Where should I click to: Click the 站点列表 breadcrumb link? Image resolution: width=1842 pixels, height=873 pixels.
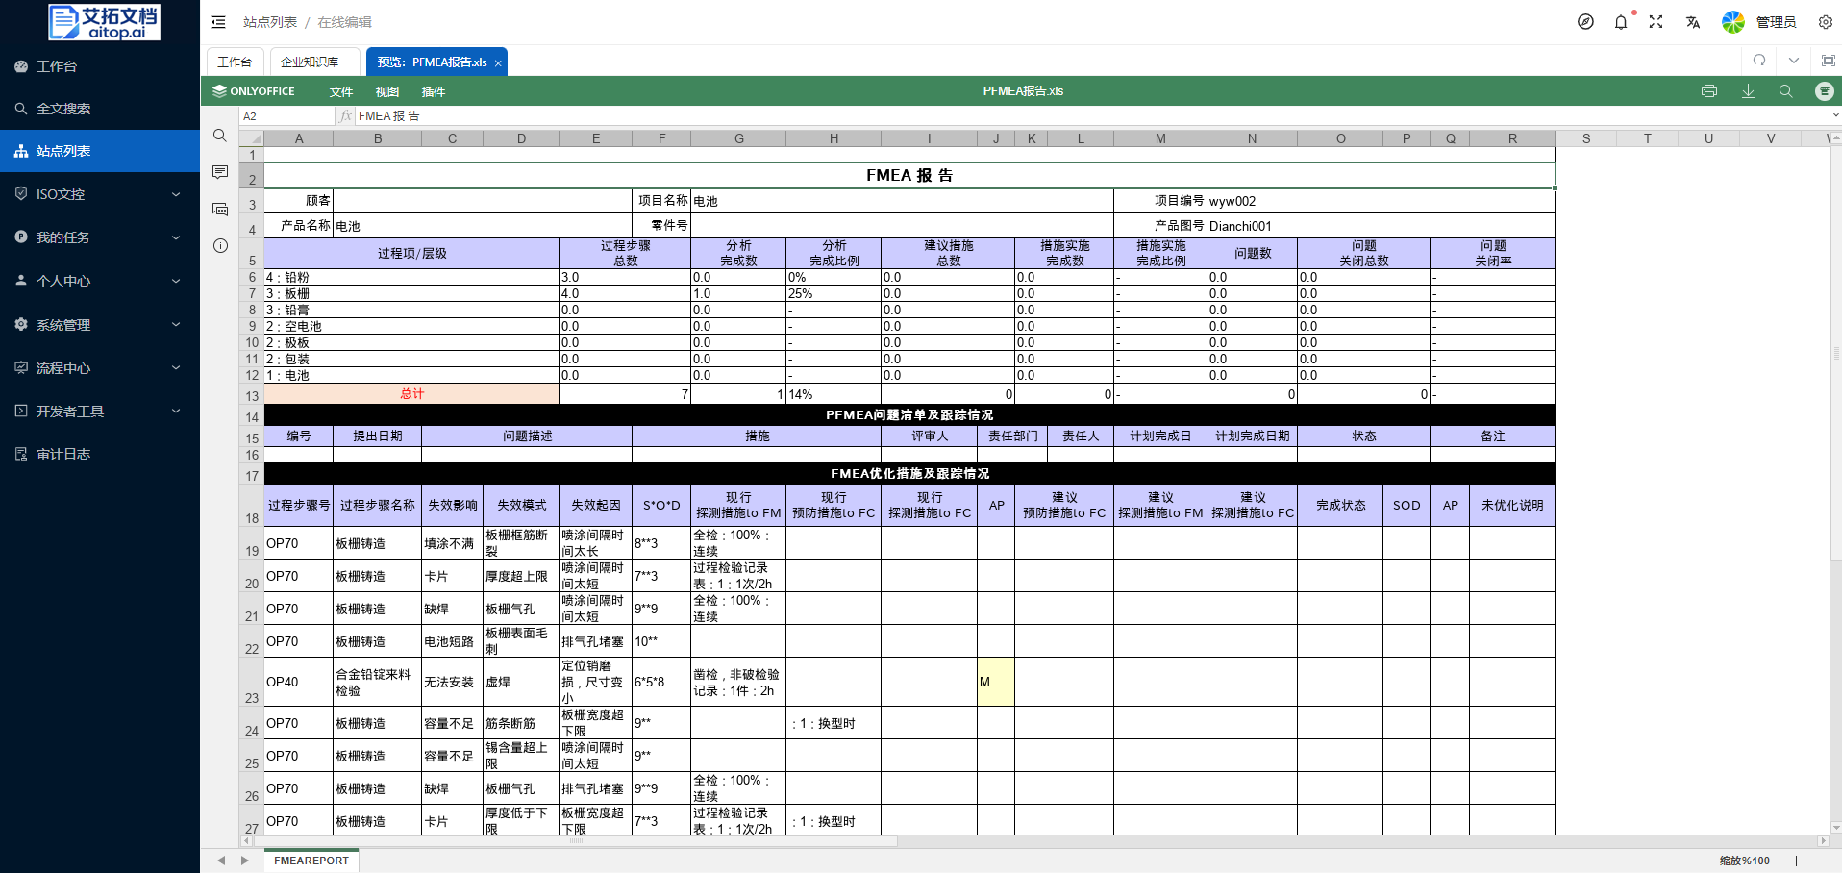click(x=269, y=22)
